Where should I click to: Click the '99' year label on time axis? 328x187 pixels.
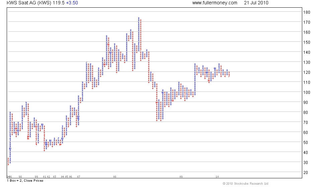click(x=36, y=177)
